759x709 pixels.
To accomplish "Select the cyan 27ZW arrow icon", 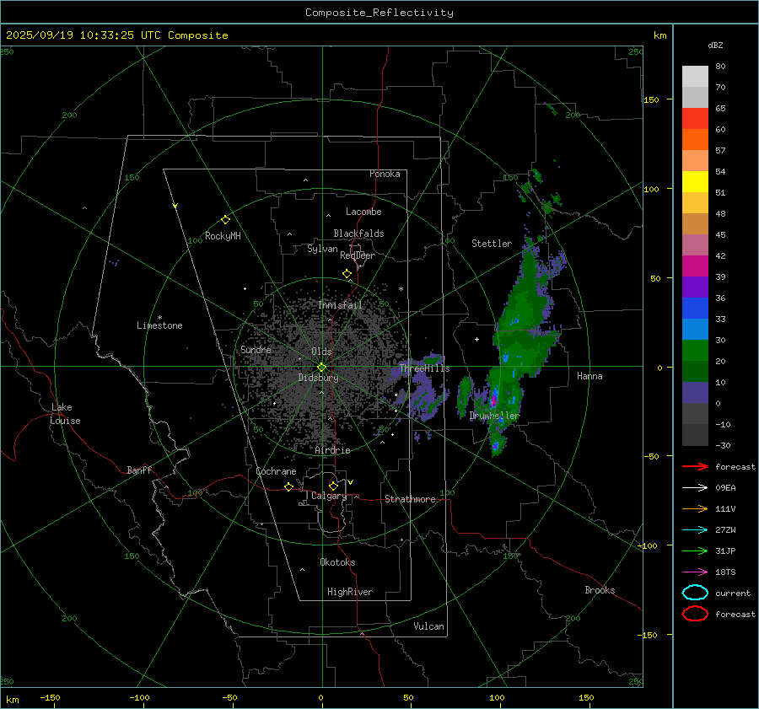I will click(x=694, y=529).
